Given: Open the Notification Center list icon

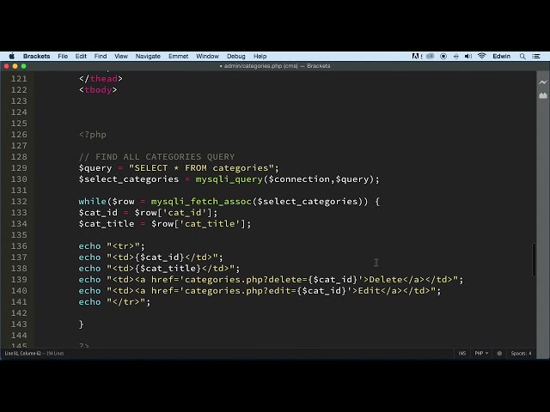Looking at the screenshot, I should coord(536,56).
